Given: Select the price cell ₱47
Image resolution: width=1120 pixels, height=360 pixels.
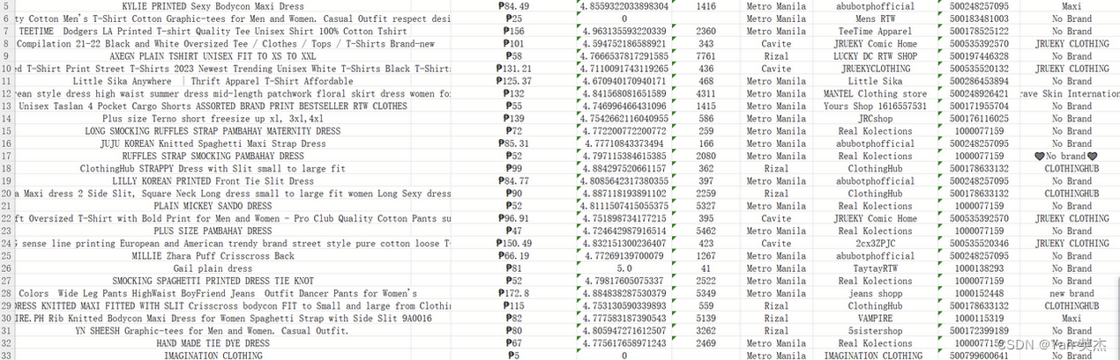Looking at the screenshot, I should pos(514,231).
